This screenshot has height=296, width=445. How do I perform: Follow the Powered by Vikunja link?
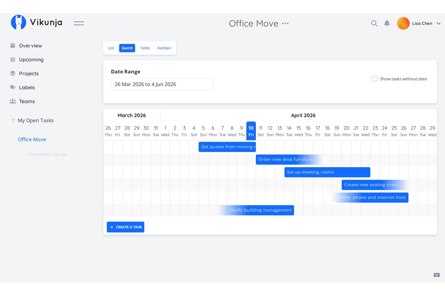click(48, 154)
